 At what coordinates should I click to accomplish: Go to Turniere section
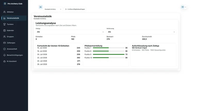(14, 24)
